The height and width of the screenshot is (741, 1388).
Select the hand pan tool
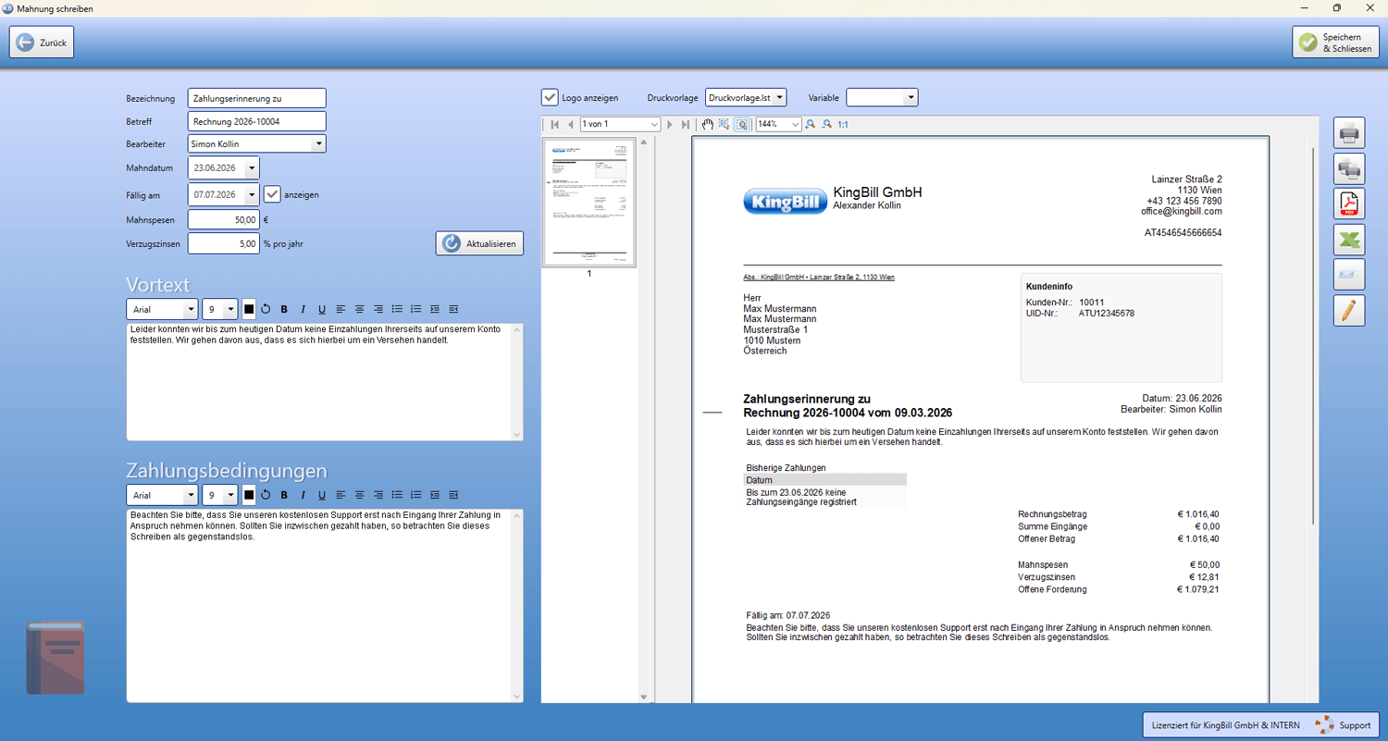tap(708, 124)
